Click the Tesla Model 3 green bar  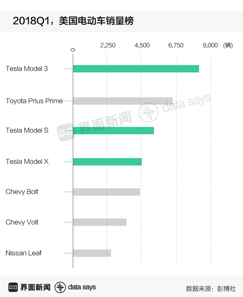[x=136, y=69]
